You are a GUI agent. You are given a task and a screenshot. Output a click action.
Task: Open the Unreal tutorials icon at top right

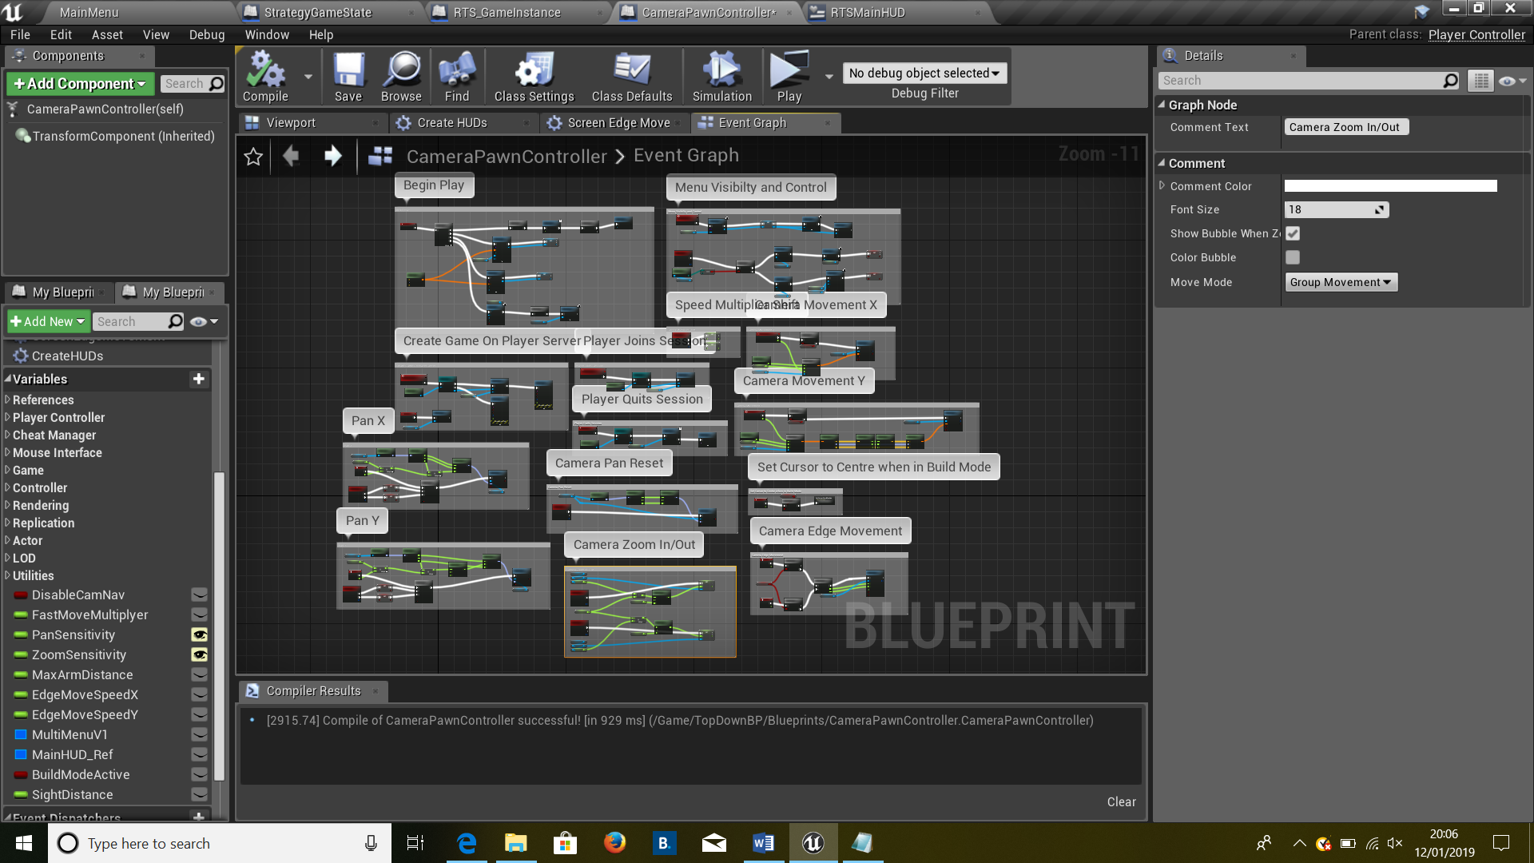point(1421,11)
